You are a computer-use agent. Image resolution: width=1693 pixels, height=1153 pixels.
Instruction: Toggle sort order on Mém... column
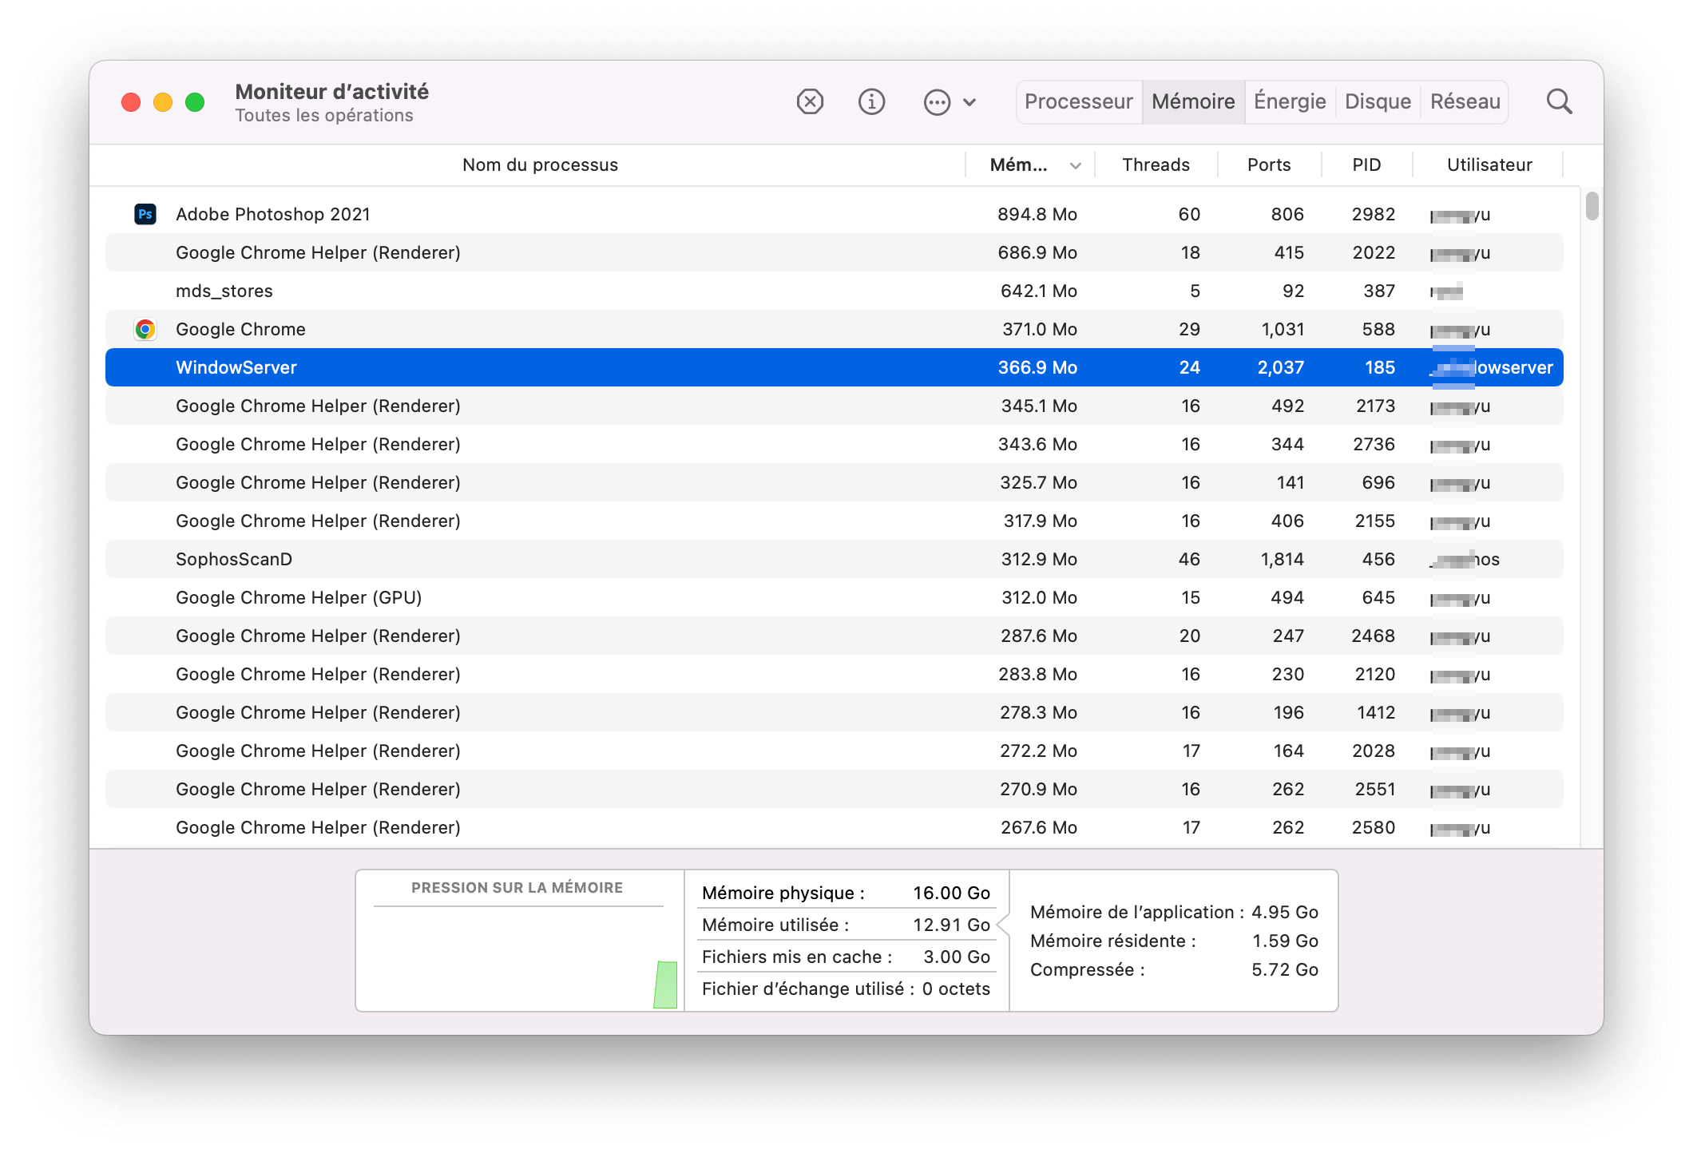[1030, 165]
